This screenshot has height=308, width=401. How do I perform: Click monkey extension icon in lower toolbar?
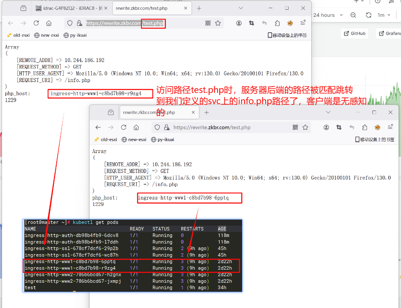377,128
